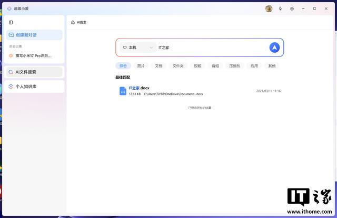This screenshot has width=337, height=218.
Task: Select the 综合 filter tab
Action: (123, 65)
